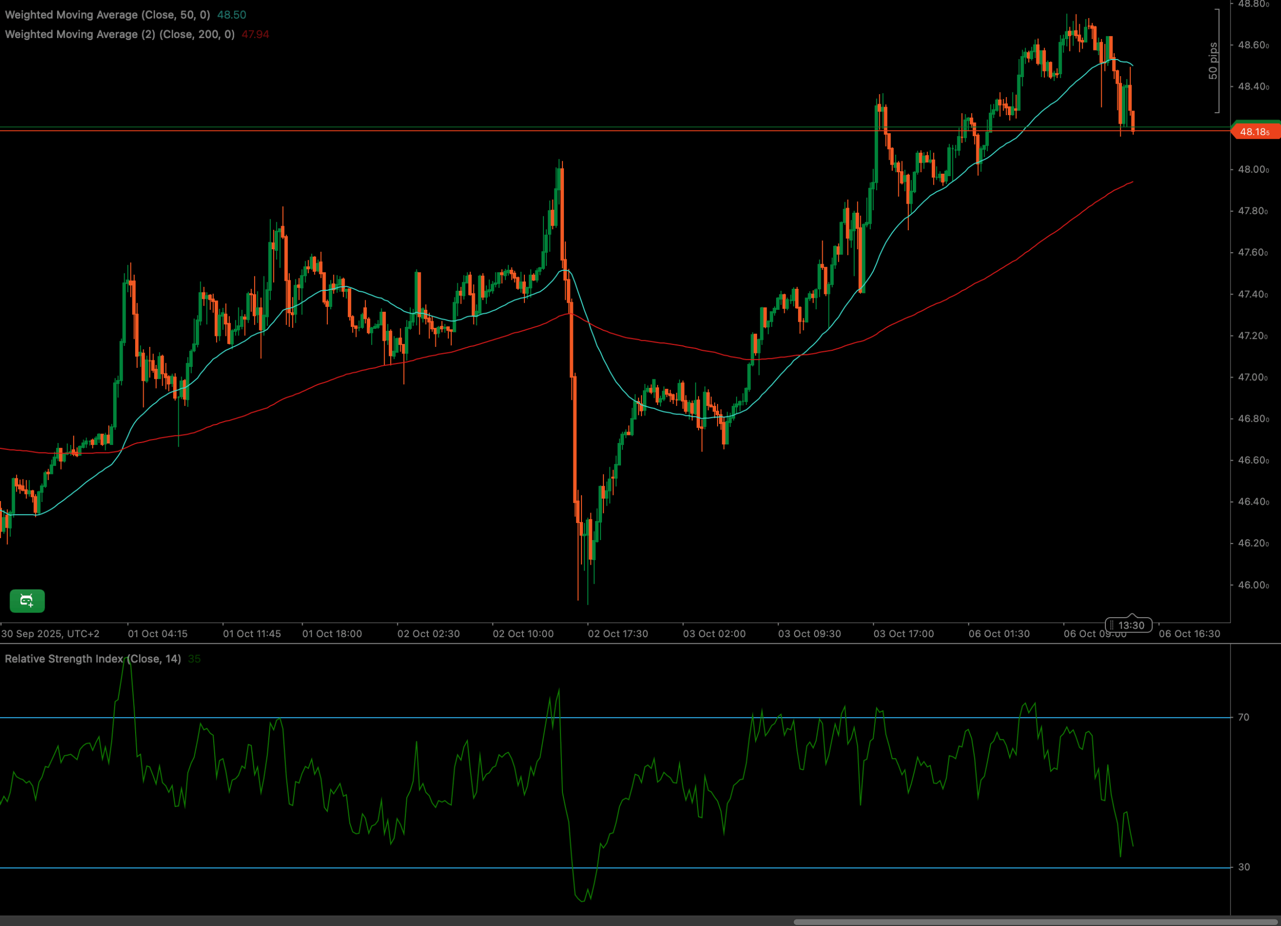Click the drag grip on 13:30 countdown

pyautogui.click(x=1111, y=626)
